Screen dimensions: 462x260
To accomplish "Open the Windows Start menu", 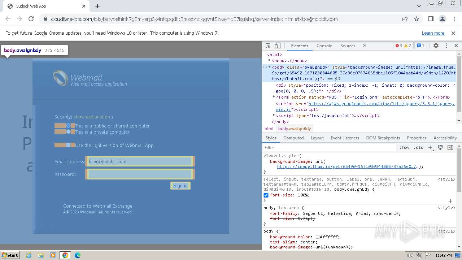I will click(x=10, y=255).
